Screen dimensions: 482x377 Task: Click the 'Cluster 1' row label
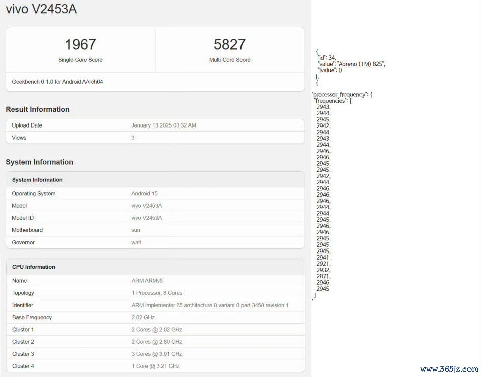(x=23, y=330)
